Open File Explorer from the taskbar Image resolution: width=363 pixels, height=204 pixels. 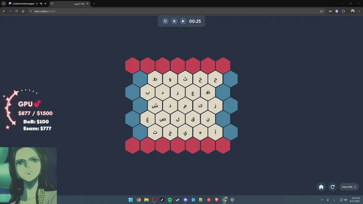(x=146, y=200)
